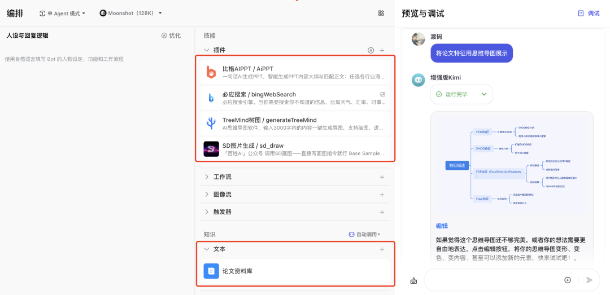Click the 调试 button in the preview header
This screenshot has height=295, width=610.
coord(589,13)
